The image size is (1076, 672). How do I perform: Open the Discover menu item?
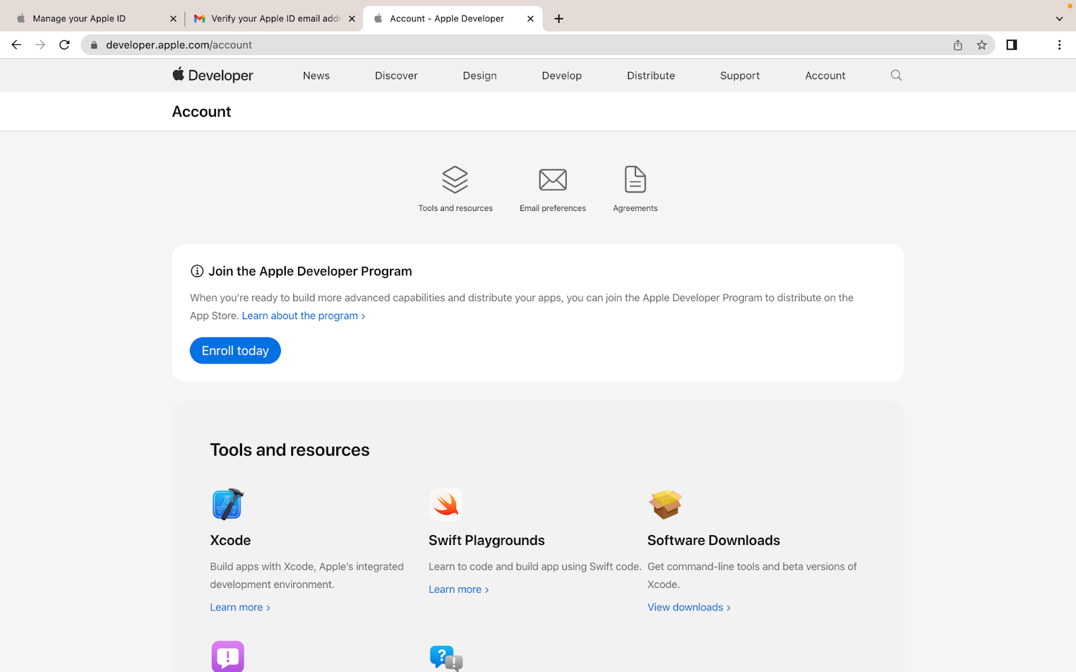pyautogui.click(x=396, y=76)
